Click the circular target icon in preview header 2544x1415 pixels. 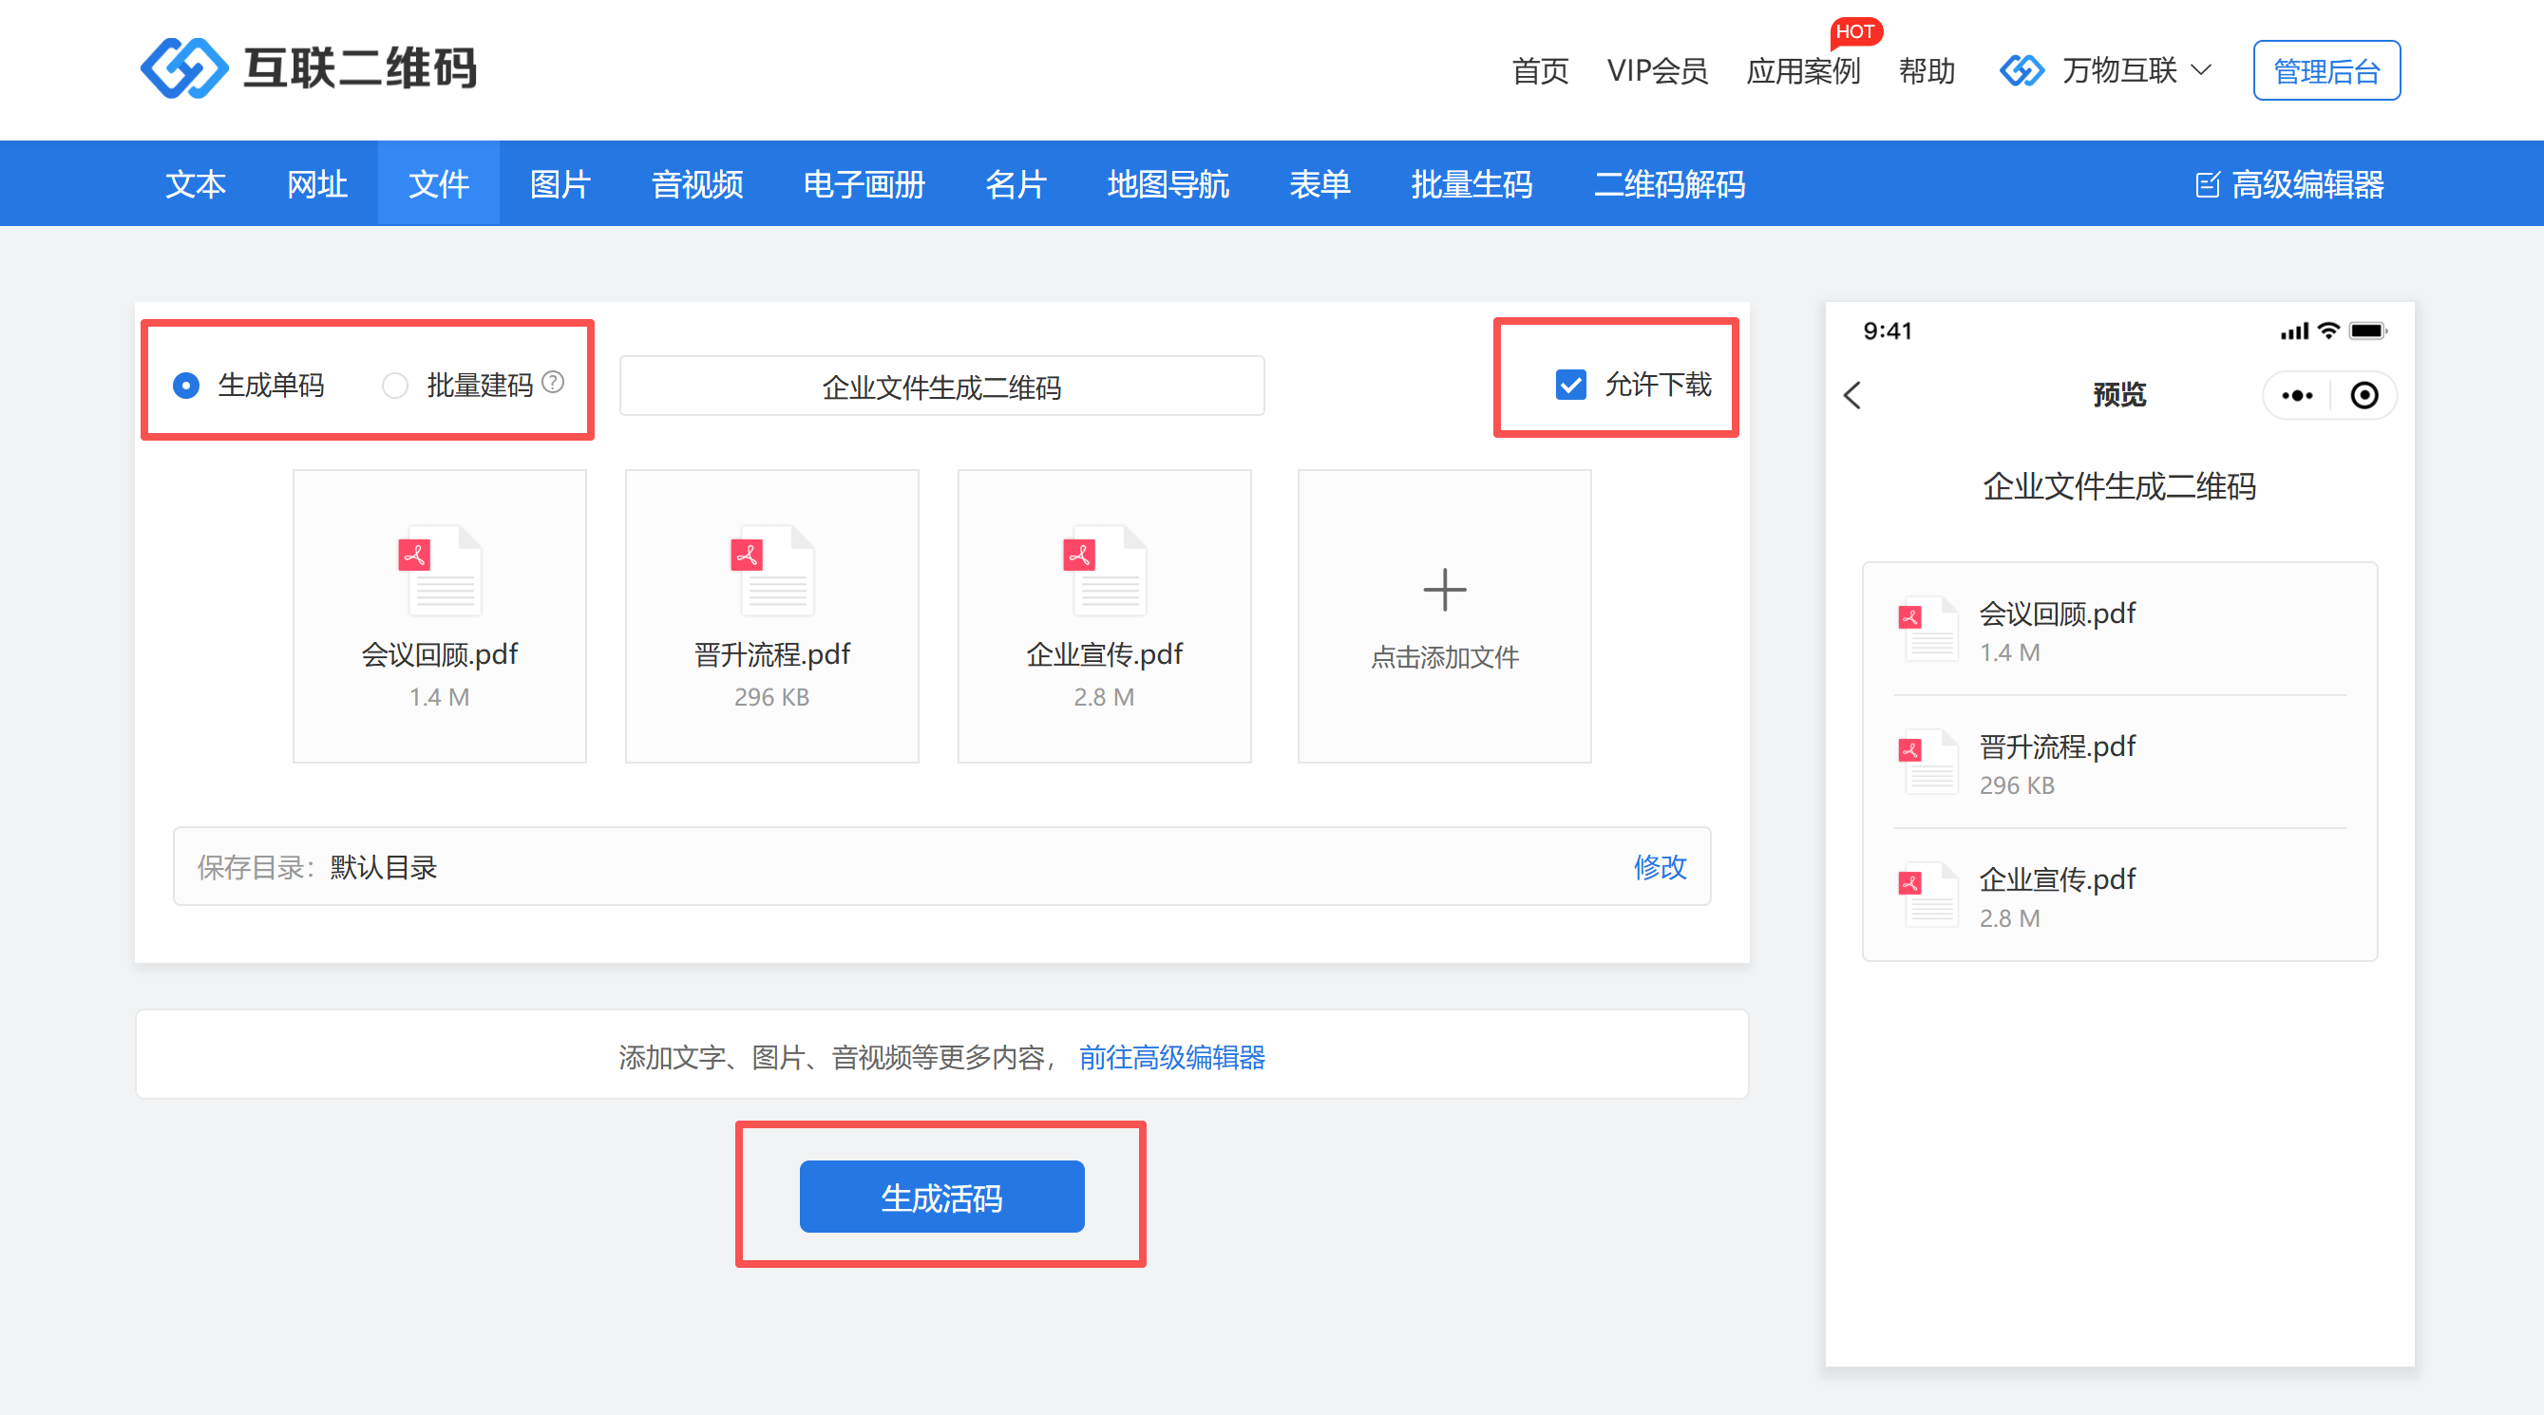coord(2364,395)
